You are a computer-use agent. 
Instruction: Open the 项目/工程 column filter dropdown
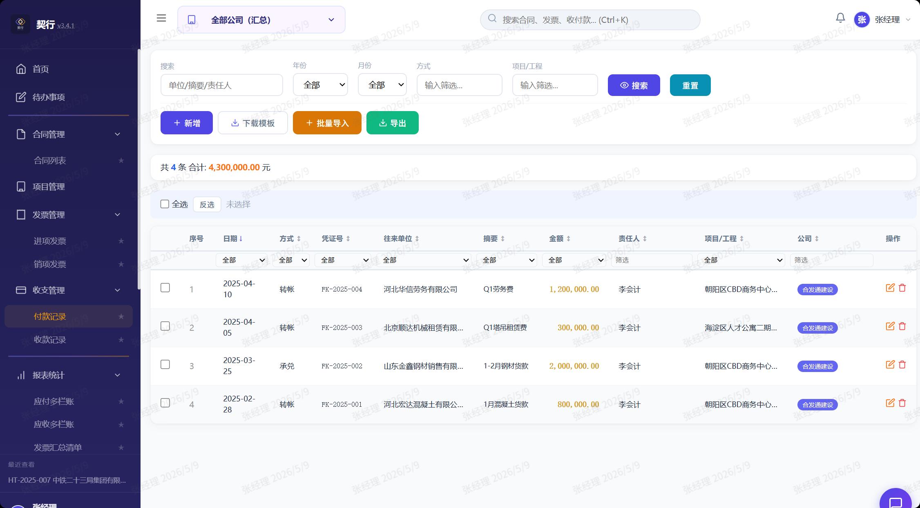(x=741, y=260)
